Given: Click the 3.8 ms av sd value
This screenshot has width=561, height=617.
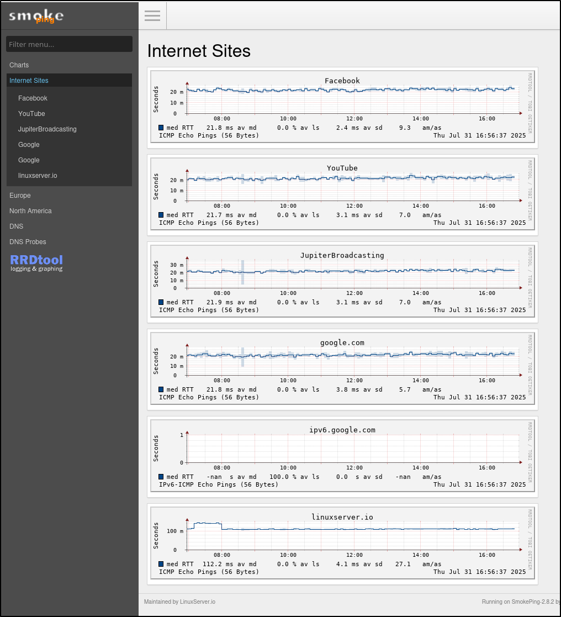Looking at the screenshot, I should pyautogui.click(x=347, y=389).
